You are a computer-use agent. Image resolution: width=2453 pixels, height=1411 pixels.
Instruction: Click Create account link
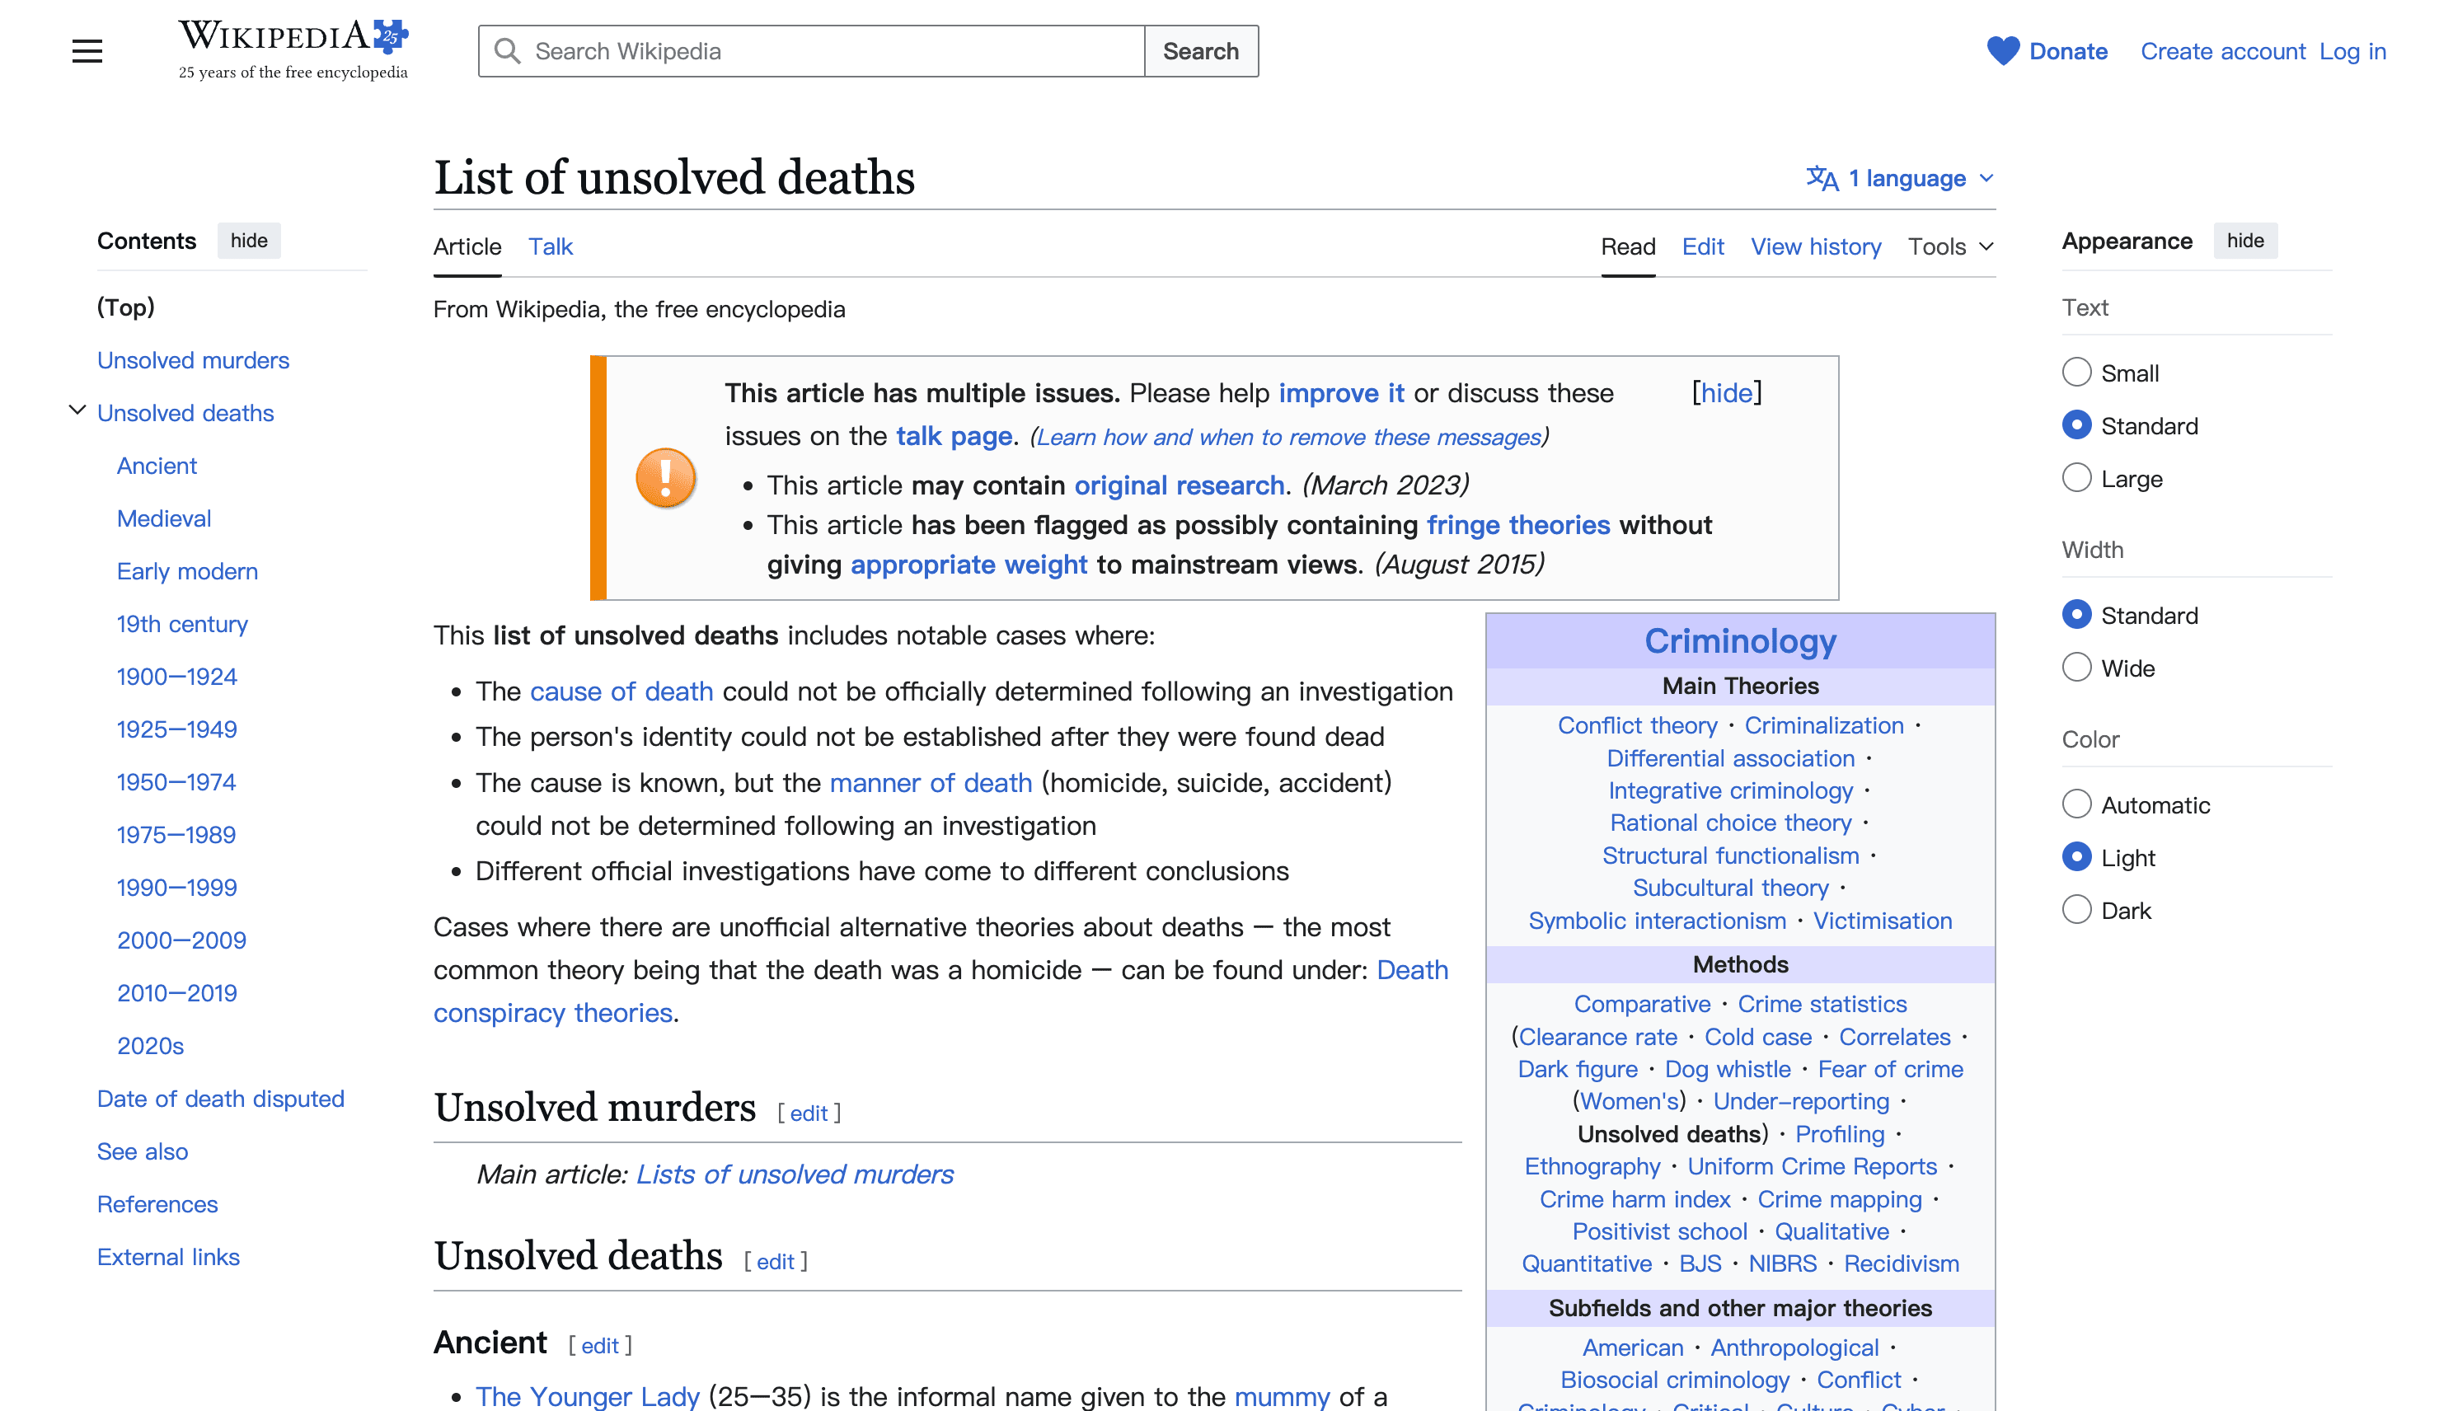tap(2222, 51)
